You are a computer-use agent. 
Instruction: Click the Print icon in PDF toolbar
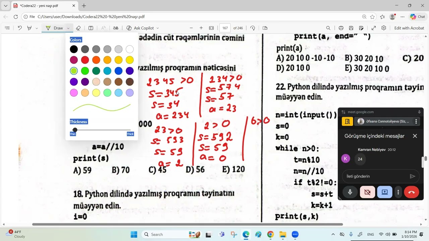click(x=341, y=28)
